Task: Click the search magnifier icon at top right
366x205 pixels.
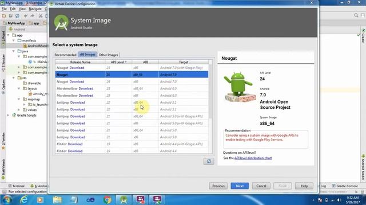Action: point(356,15)
